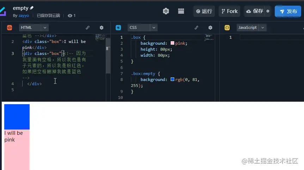Open the project settings gear icon
The width and height of the screenshot is (304, 170).
(x=166, y=11)
